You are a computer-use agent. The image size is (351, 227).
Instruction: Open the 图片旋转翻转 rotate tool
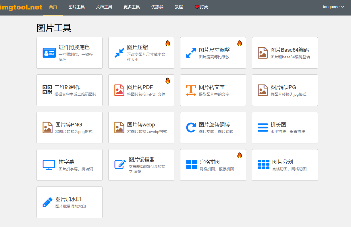tap(213, 128)
